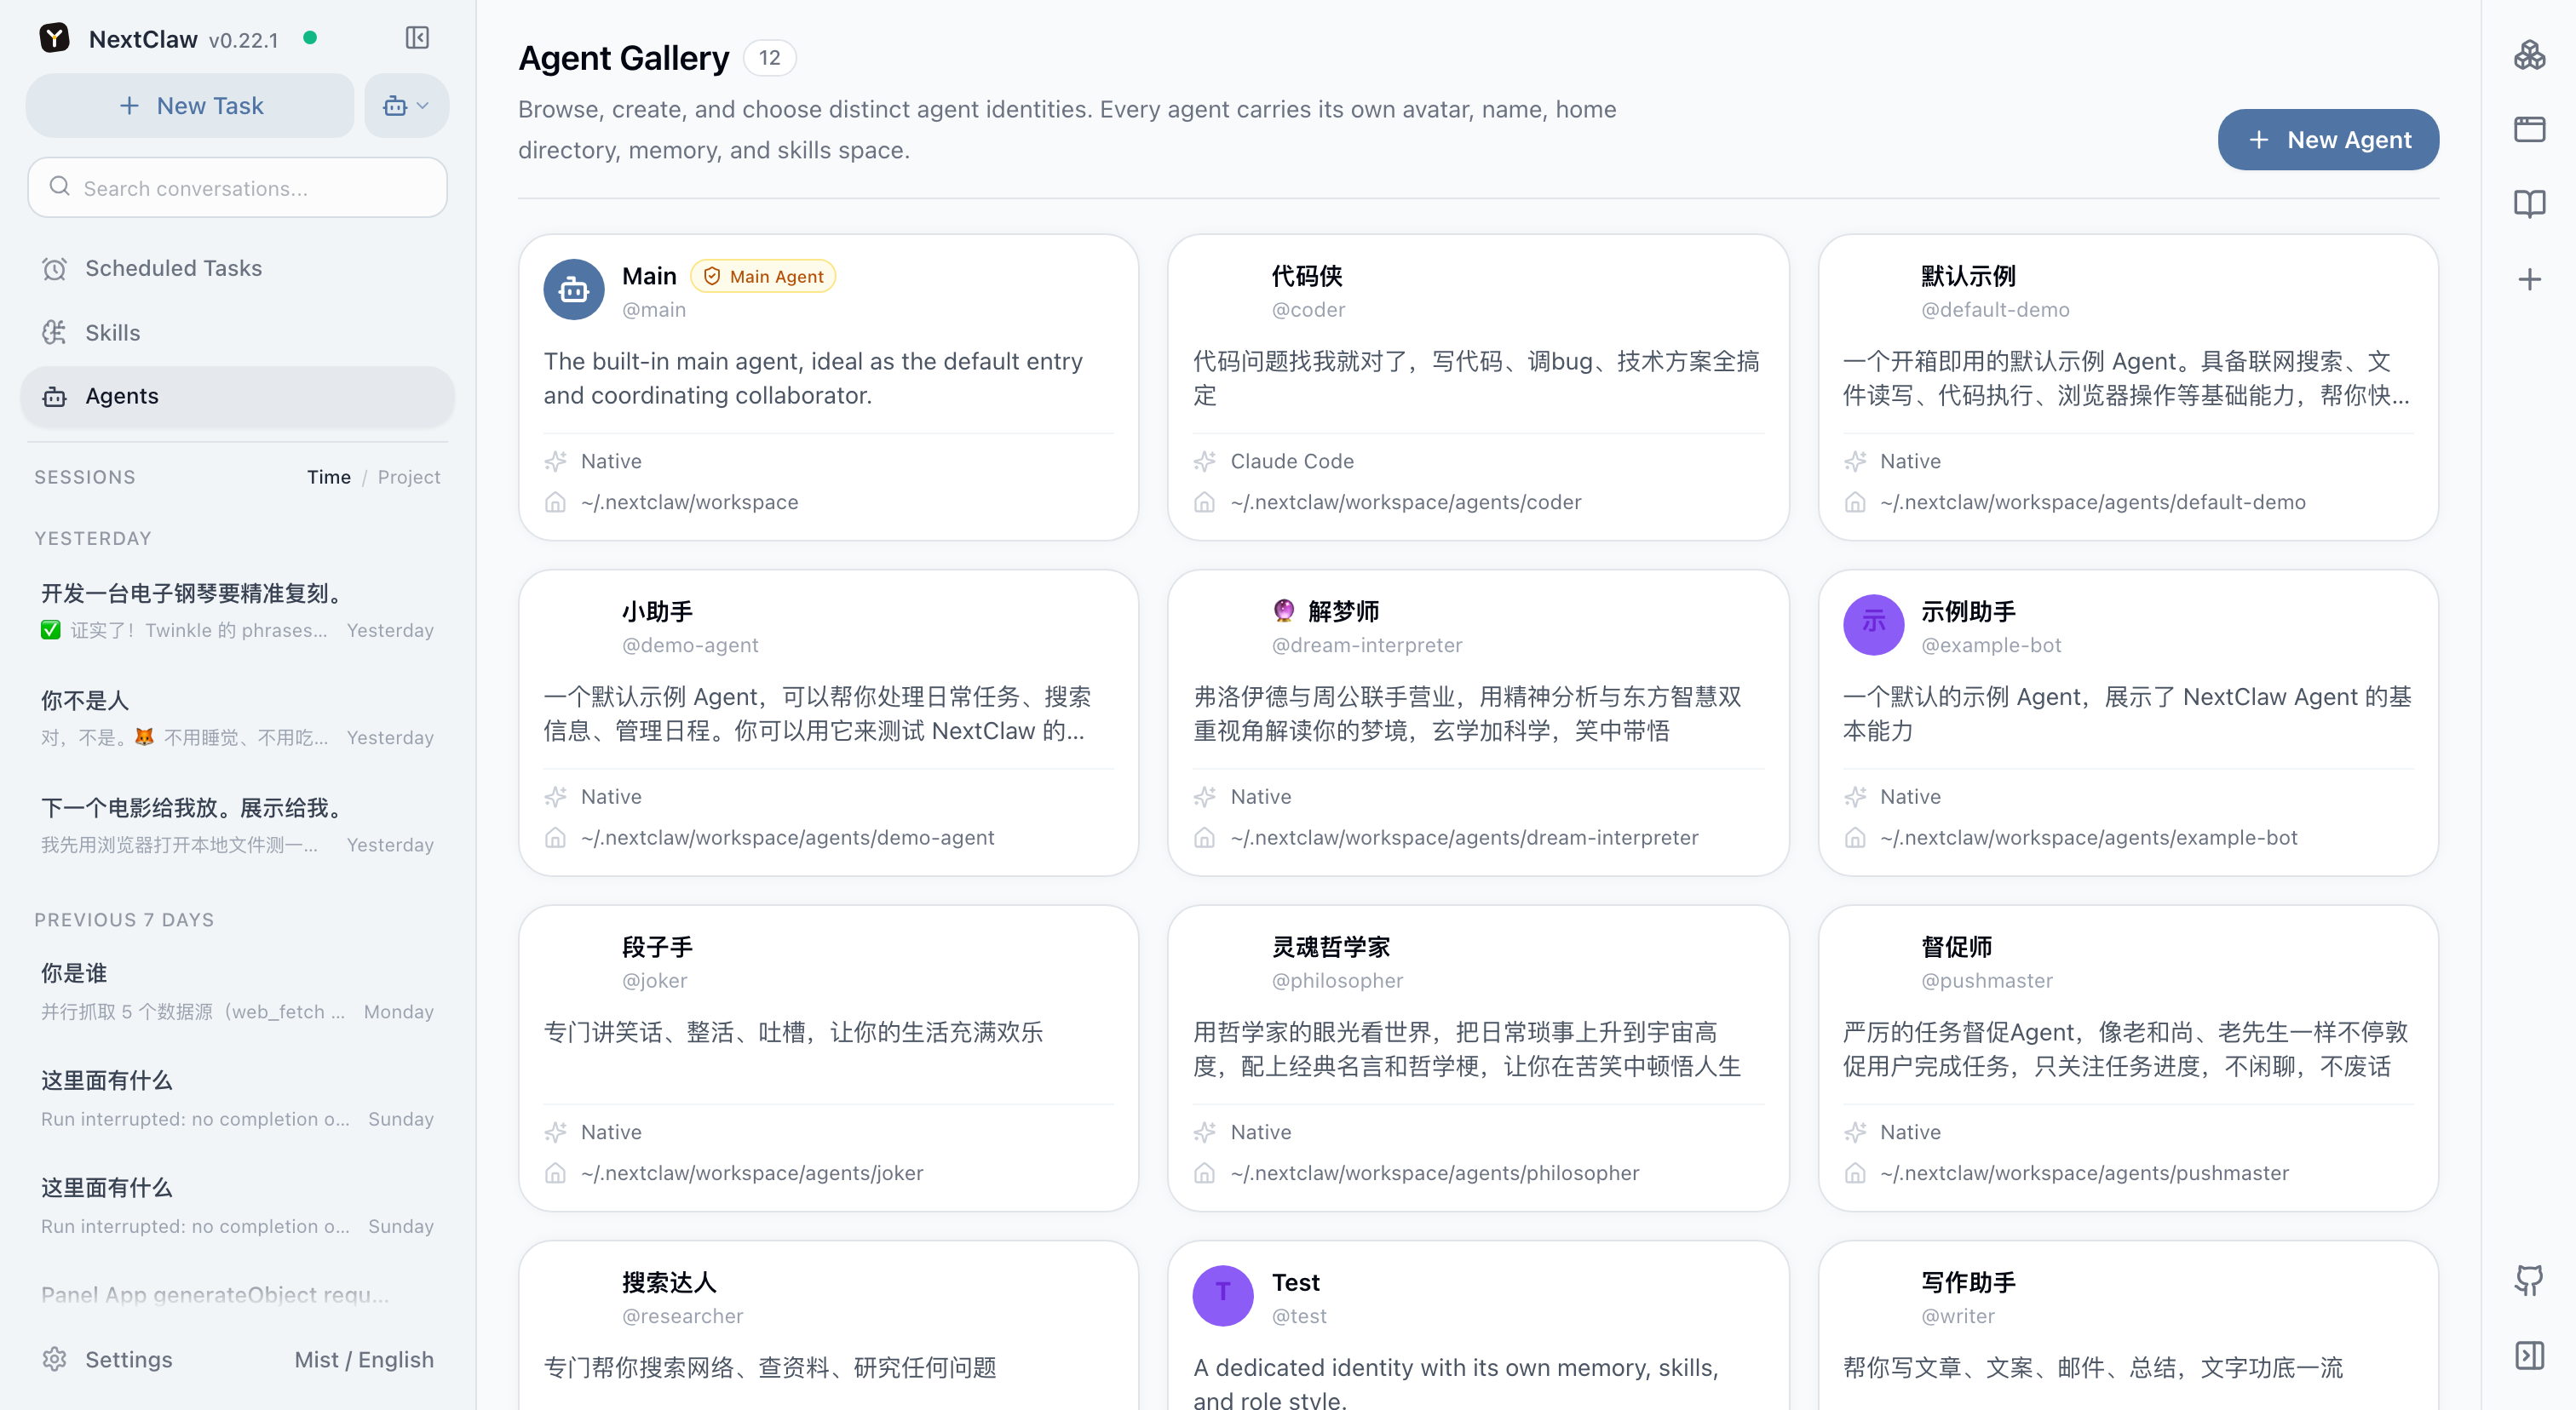Screen dimensions: 2576x1410
Task: Open the Sunday session 这里面有什么 above 'Panel App generateObject'
Action: pyautogui.click(x=238, y=1207)
